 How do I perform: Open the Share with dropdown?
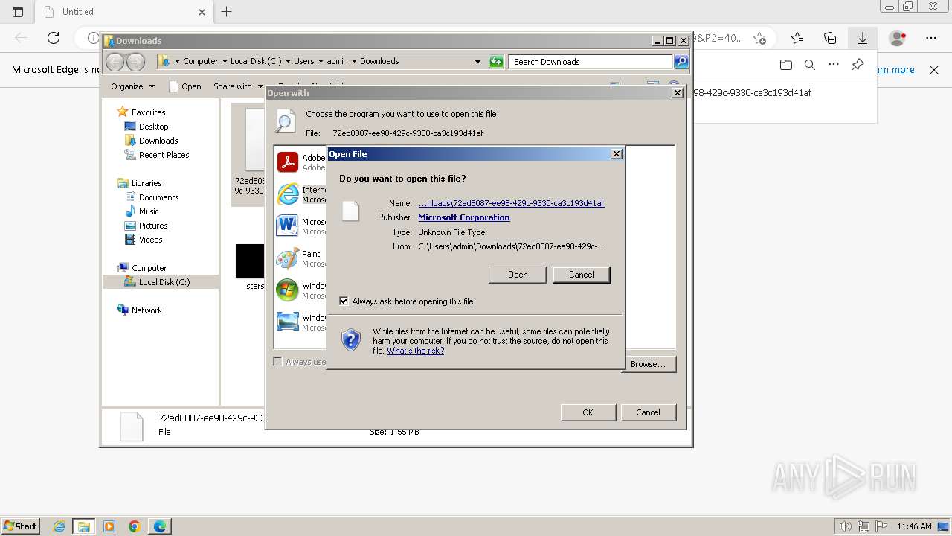click(238, 86)
